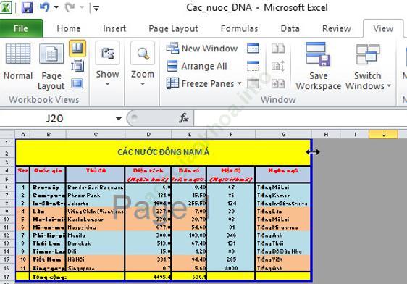Click the Split window icon
The height and width of the screenshot is (284, 407).
pos(253,49)
